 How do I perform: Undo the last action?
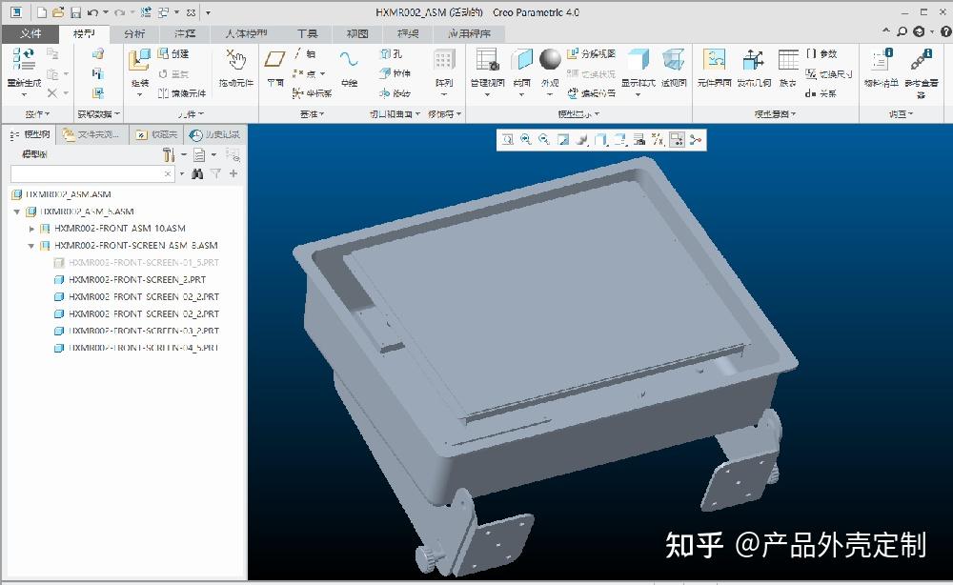(92, 12)
